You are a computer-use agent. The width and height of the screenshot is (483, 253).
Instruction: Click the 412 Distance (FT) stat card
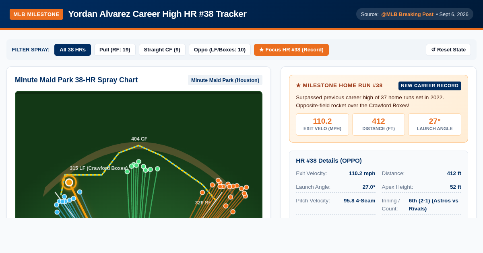(378, 124)
